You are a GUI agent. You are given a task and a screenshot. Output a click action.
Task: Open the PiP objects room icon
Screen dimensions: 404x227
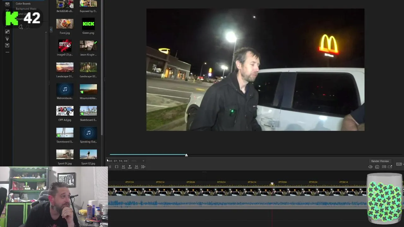[7, 45]
